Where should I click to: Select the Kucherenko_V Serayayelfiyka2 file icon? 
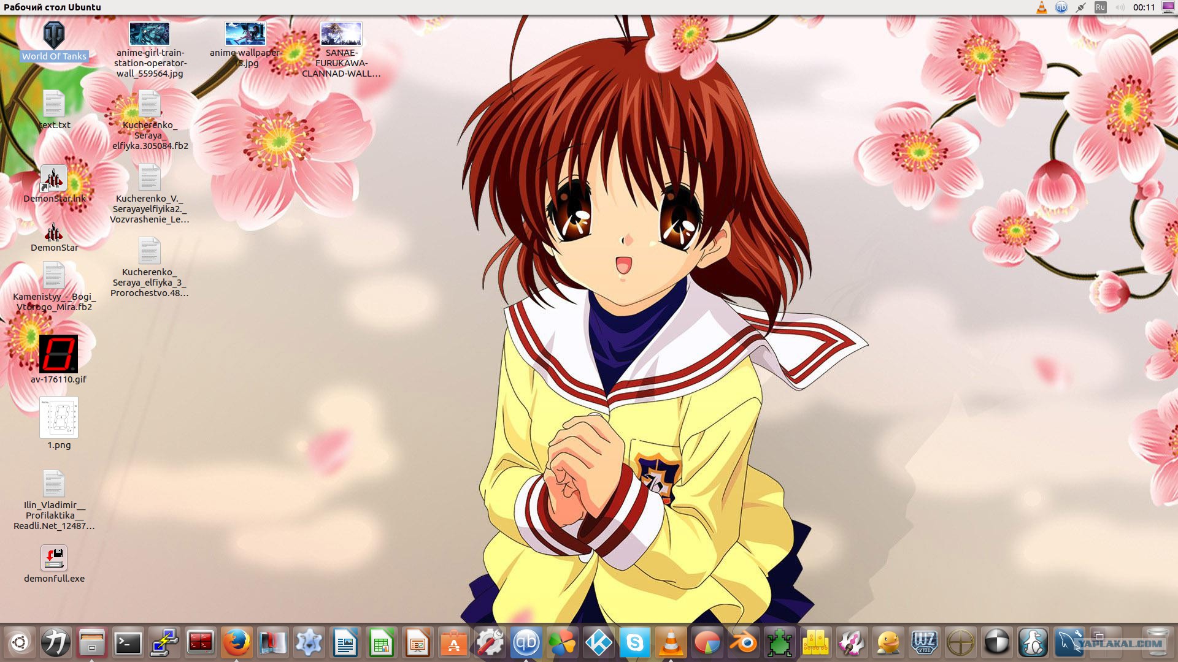149,178
